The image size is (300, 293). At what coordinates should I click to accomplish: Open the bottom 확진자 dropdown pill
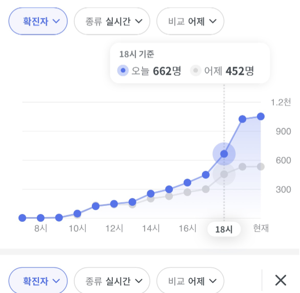pos(38,281)
